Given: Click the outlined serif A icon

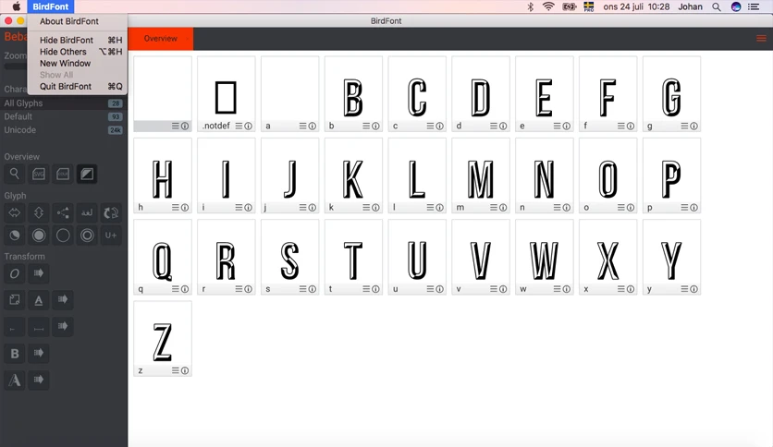Looking at the screenshot, I should click(x=14, y=380).
